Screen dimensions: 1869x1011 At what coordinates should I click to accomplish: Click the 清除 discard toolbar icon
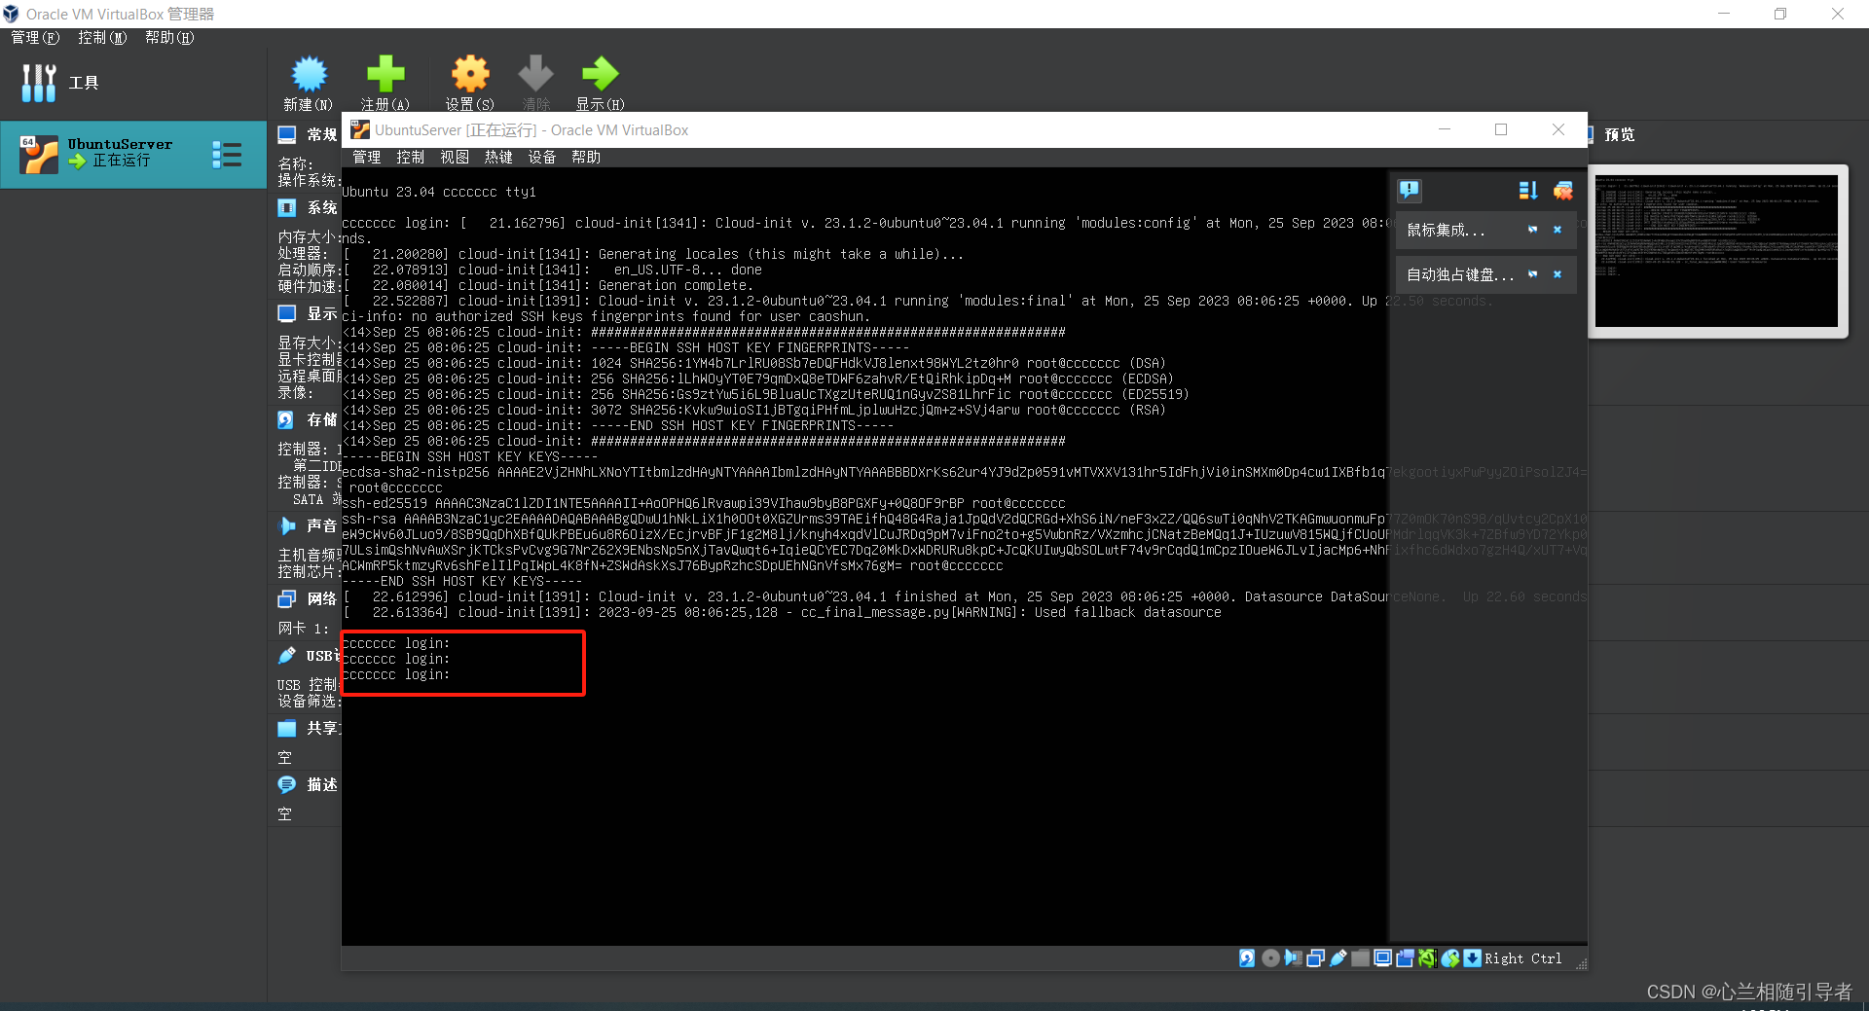534,73
